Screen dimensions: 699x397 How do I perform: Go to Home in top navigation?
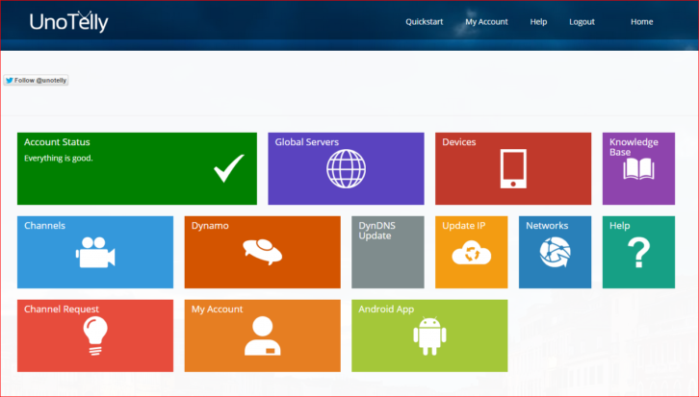641,22
